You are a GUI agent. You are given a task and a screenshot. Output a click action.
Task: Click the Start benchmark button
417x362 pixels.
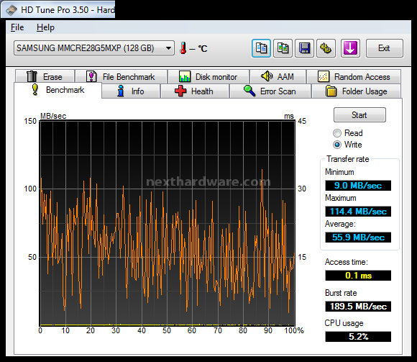tap(359, 115)
